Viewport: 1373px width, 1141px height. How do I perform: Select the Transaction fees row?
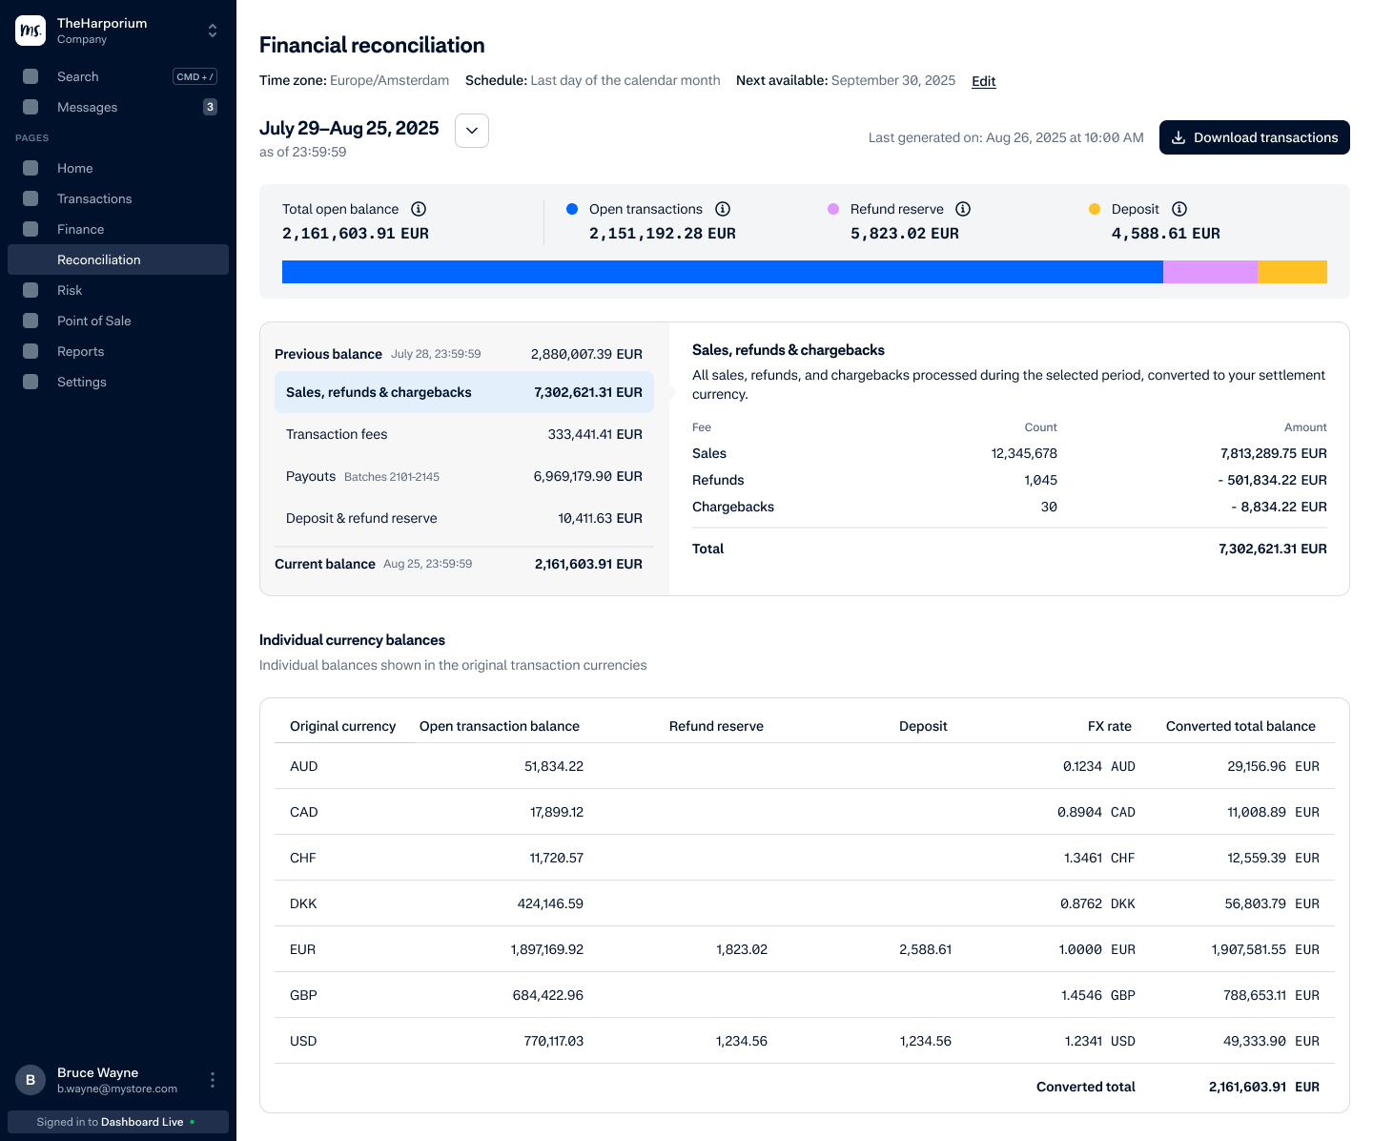464,434
